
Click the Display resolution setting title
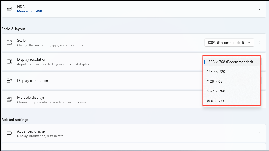tap(32, 59)
